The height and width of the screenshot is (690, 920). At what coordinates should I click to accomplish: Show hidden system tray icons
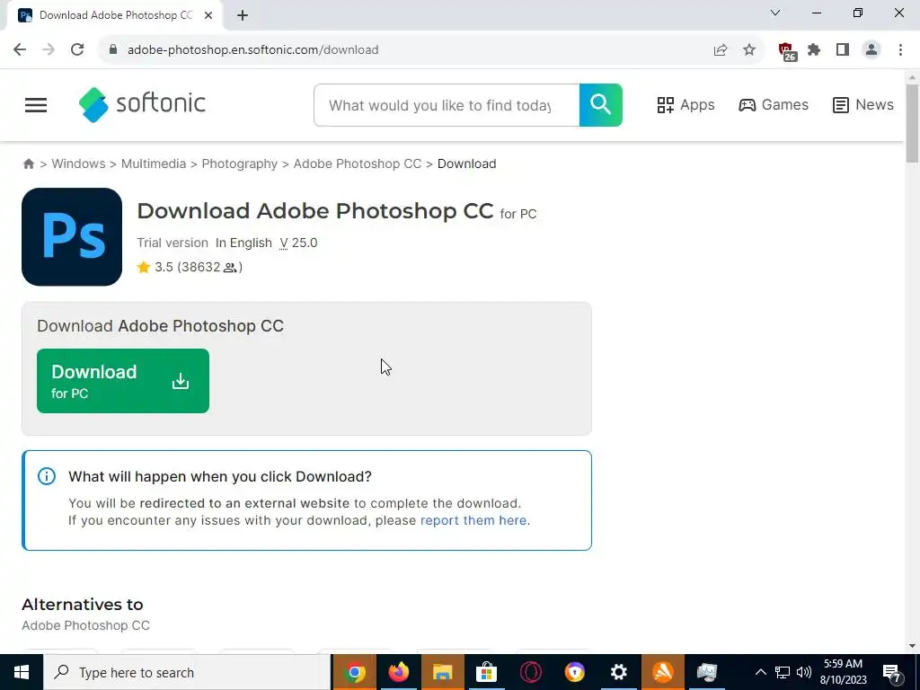pos(760,672)
